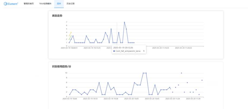Viewport: 248px width, 109px height.
Task: Click the Corn_fall_armyworm_larva series label in tooltip
Action: tap(128, 51)
